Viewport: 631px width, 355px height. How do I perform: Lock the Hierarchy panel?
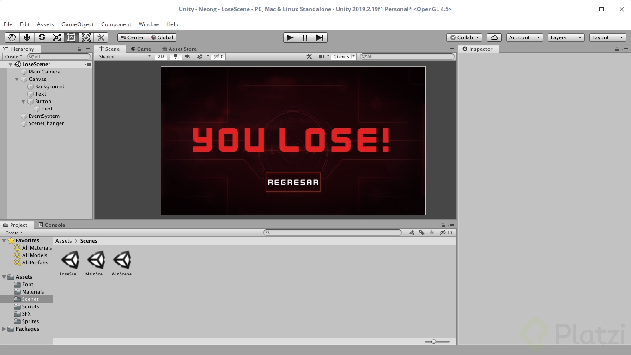(79, 49)
